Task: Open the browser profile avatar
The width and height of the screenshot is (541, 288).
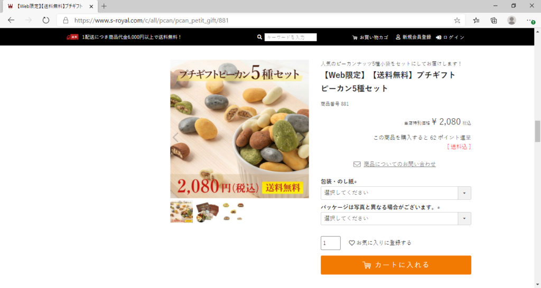Action: [x=511, y=21]
